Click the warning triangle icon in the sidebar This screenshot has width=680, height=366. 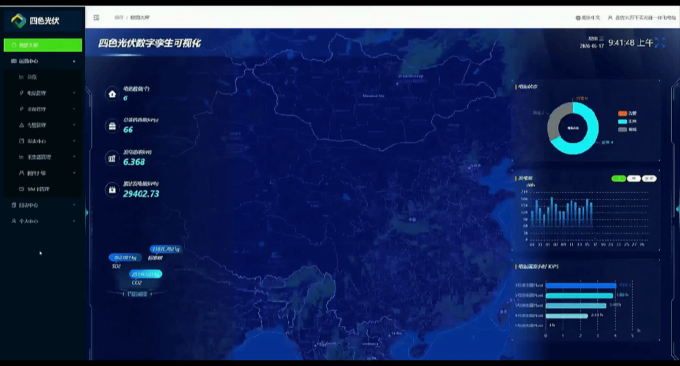click(x=21, y=125)
